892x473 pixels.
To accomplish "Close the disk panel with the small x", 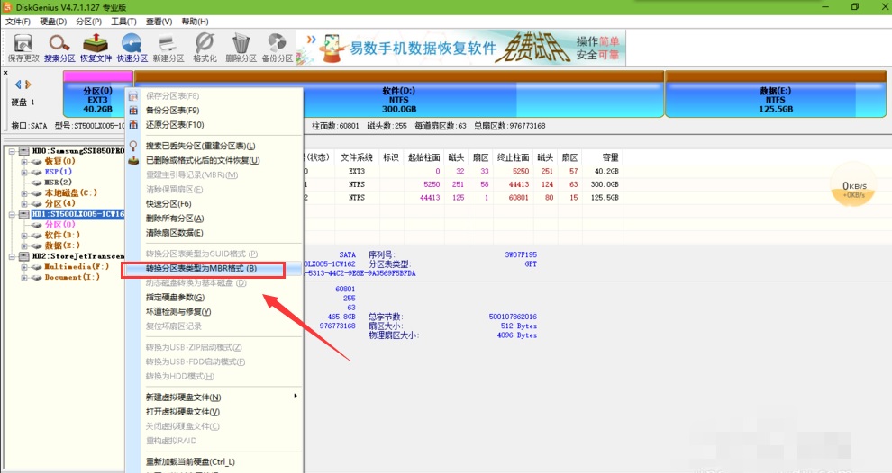I will pos(5,73).
